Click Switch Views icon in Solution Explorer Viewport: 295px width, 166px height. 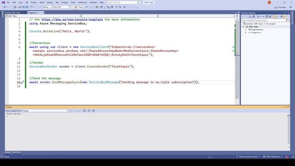pos(254,17)
